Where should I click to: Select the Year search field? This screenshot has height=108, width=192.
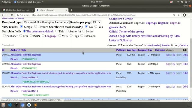point(21,36)
